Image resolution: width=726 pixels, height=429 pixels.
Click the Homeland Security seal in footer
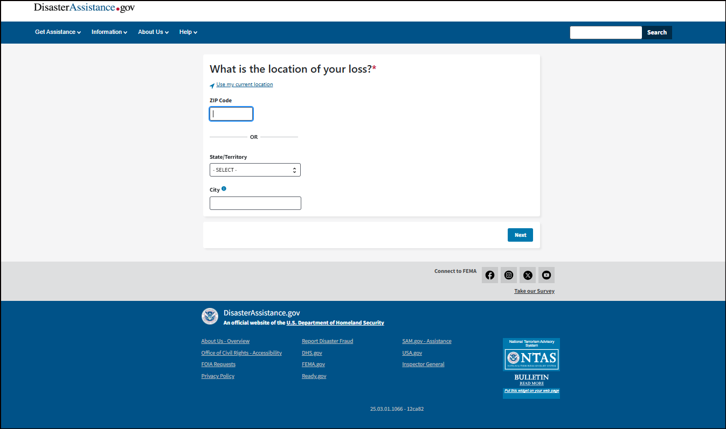point(210,317)
